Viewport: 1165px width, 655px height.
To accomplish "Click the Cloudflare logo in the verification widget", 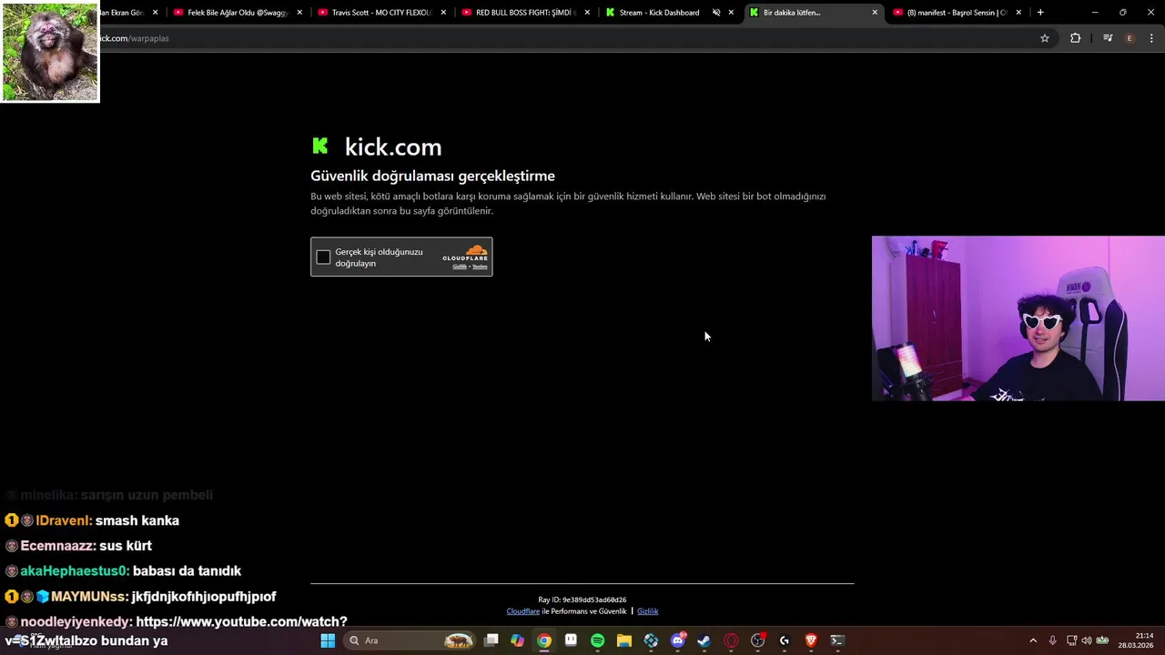I will point(465,253).
